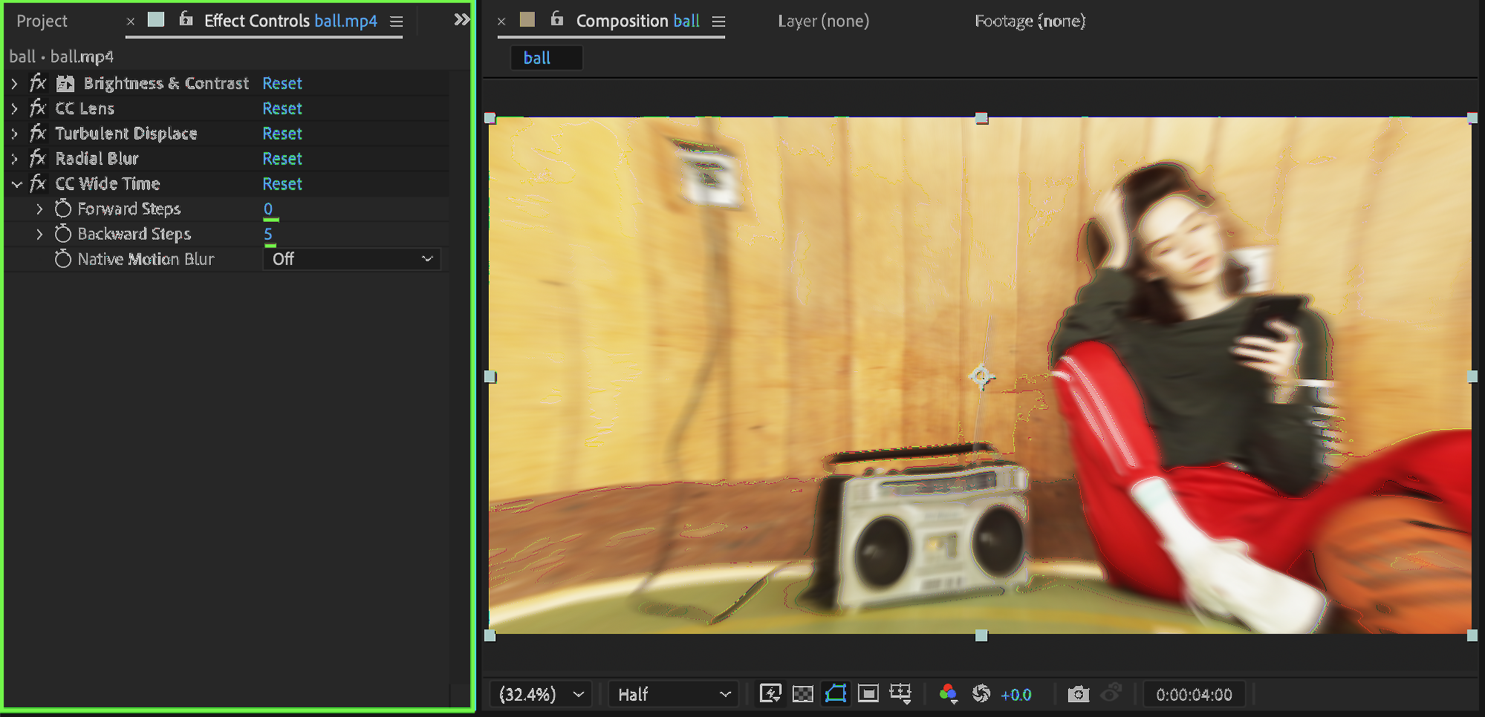The height and width of the screenshot is (717, 1485).
Task: Open the Fast Previews options icon
Action: click(x=770, y=693)
